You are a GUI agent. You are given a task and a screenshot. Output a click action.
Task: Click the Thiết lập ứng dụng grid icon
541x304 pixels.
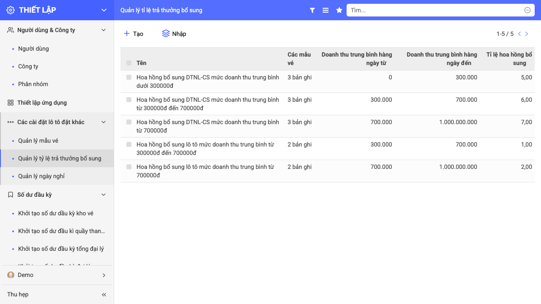11,103
